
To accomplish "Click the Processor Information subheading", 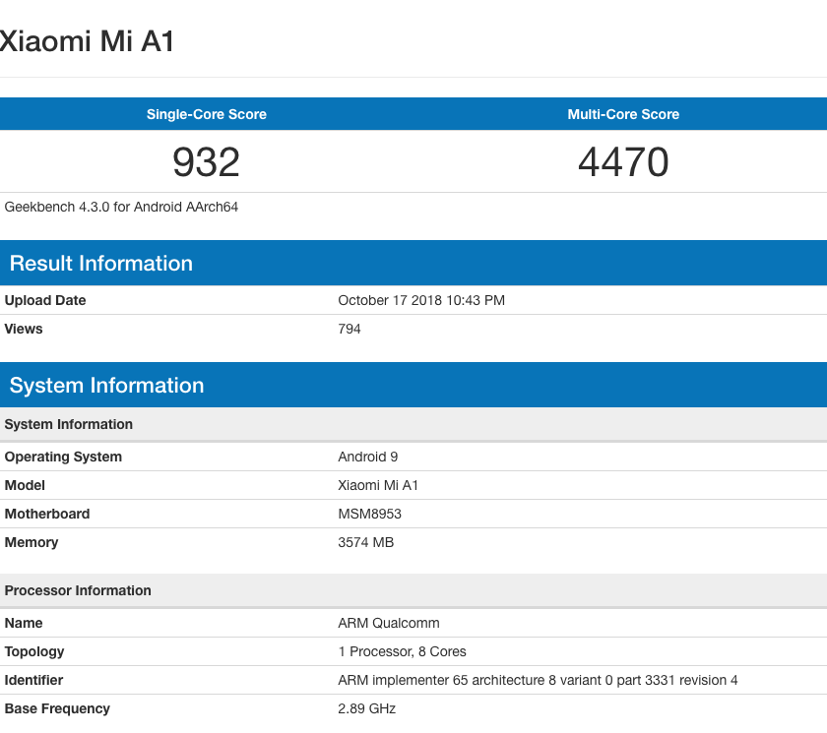I will (x=79, y=590).
